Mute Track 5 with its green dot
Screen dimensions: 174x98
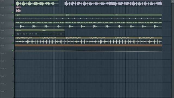pyautogui.click(x=13, y=35)
